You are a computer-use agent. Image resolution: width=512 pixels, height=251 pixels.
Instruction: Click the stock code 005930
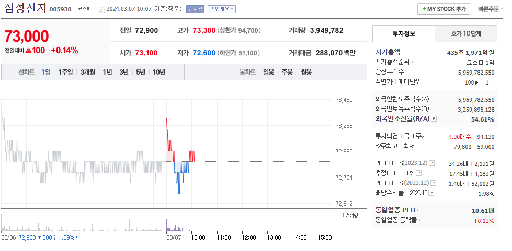click(x=61, y=9)
